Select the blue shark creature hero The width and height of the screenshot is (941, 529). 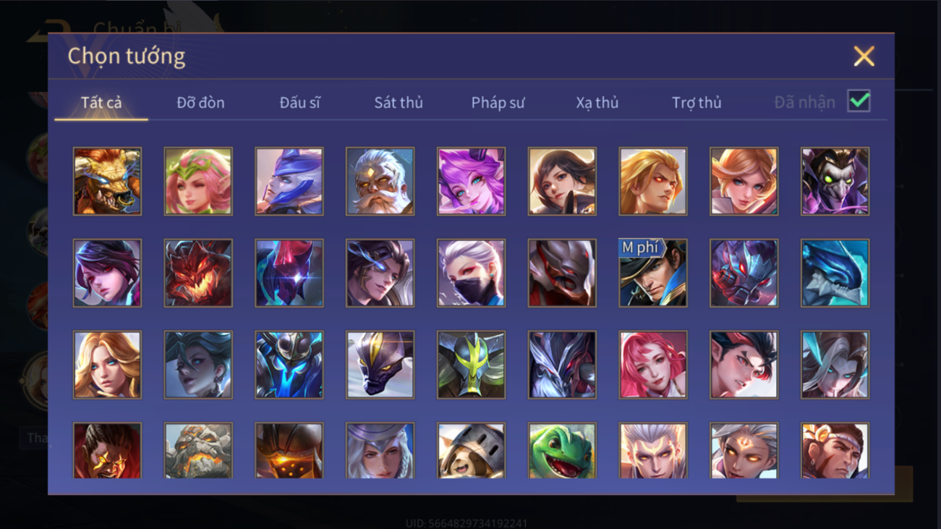[835, 273]
